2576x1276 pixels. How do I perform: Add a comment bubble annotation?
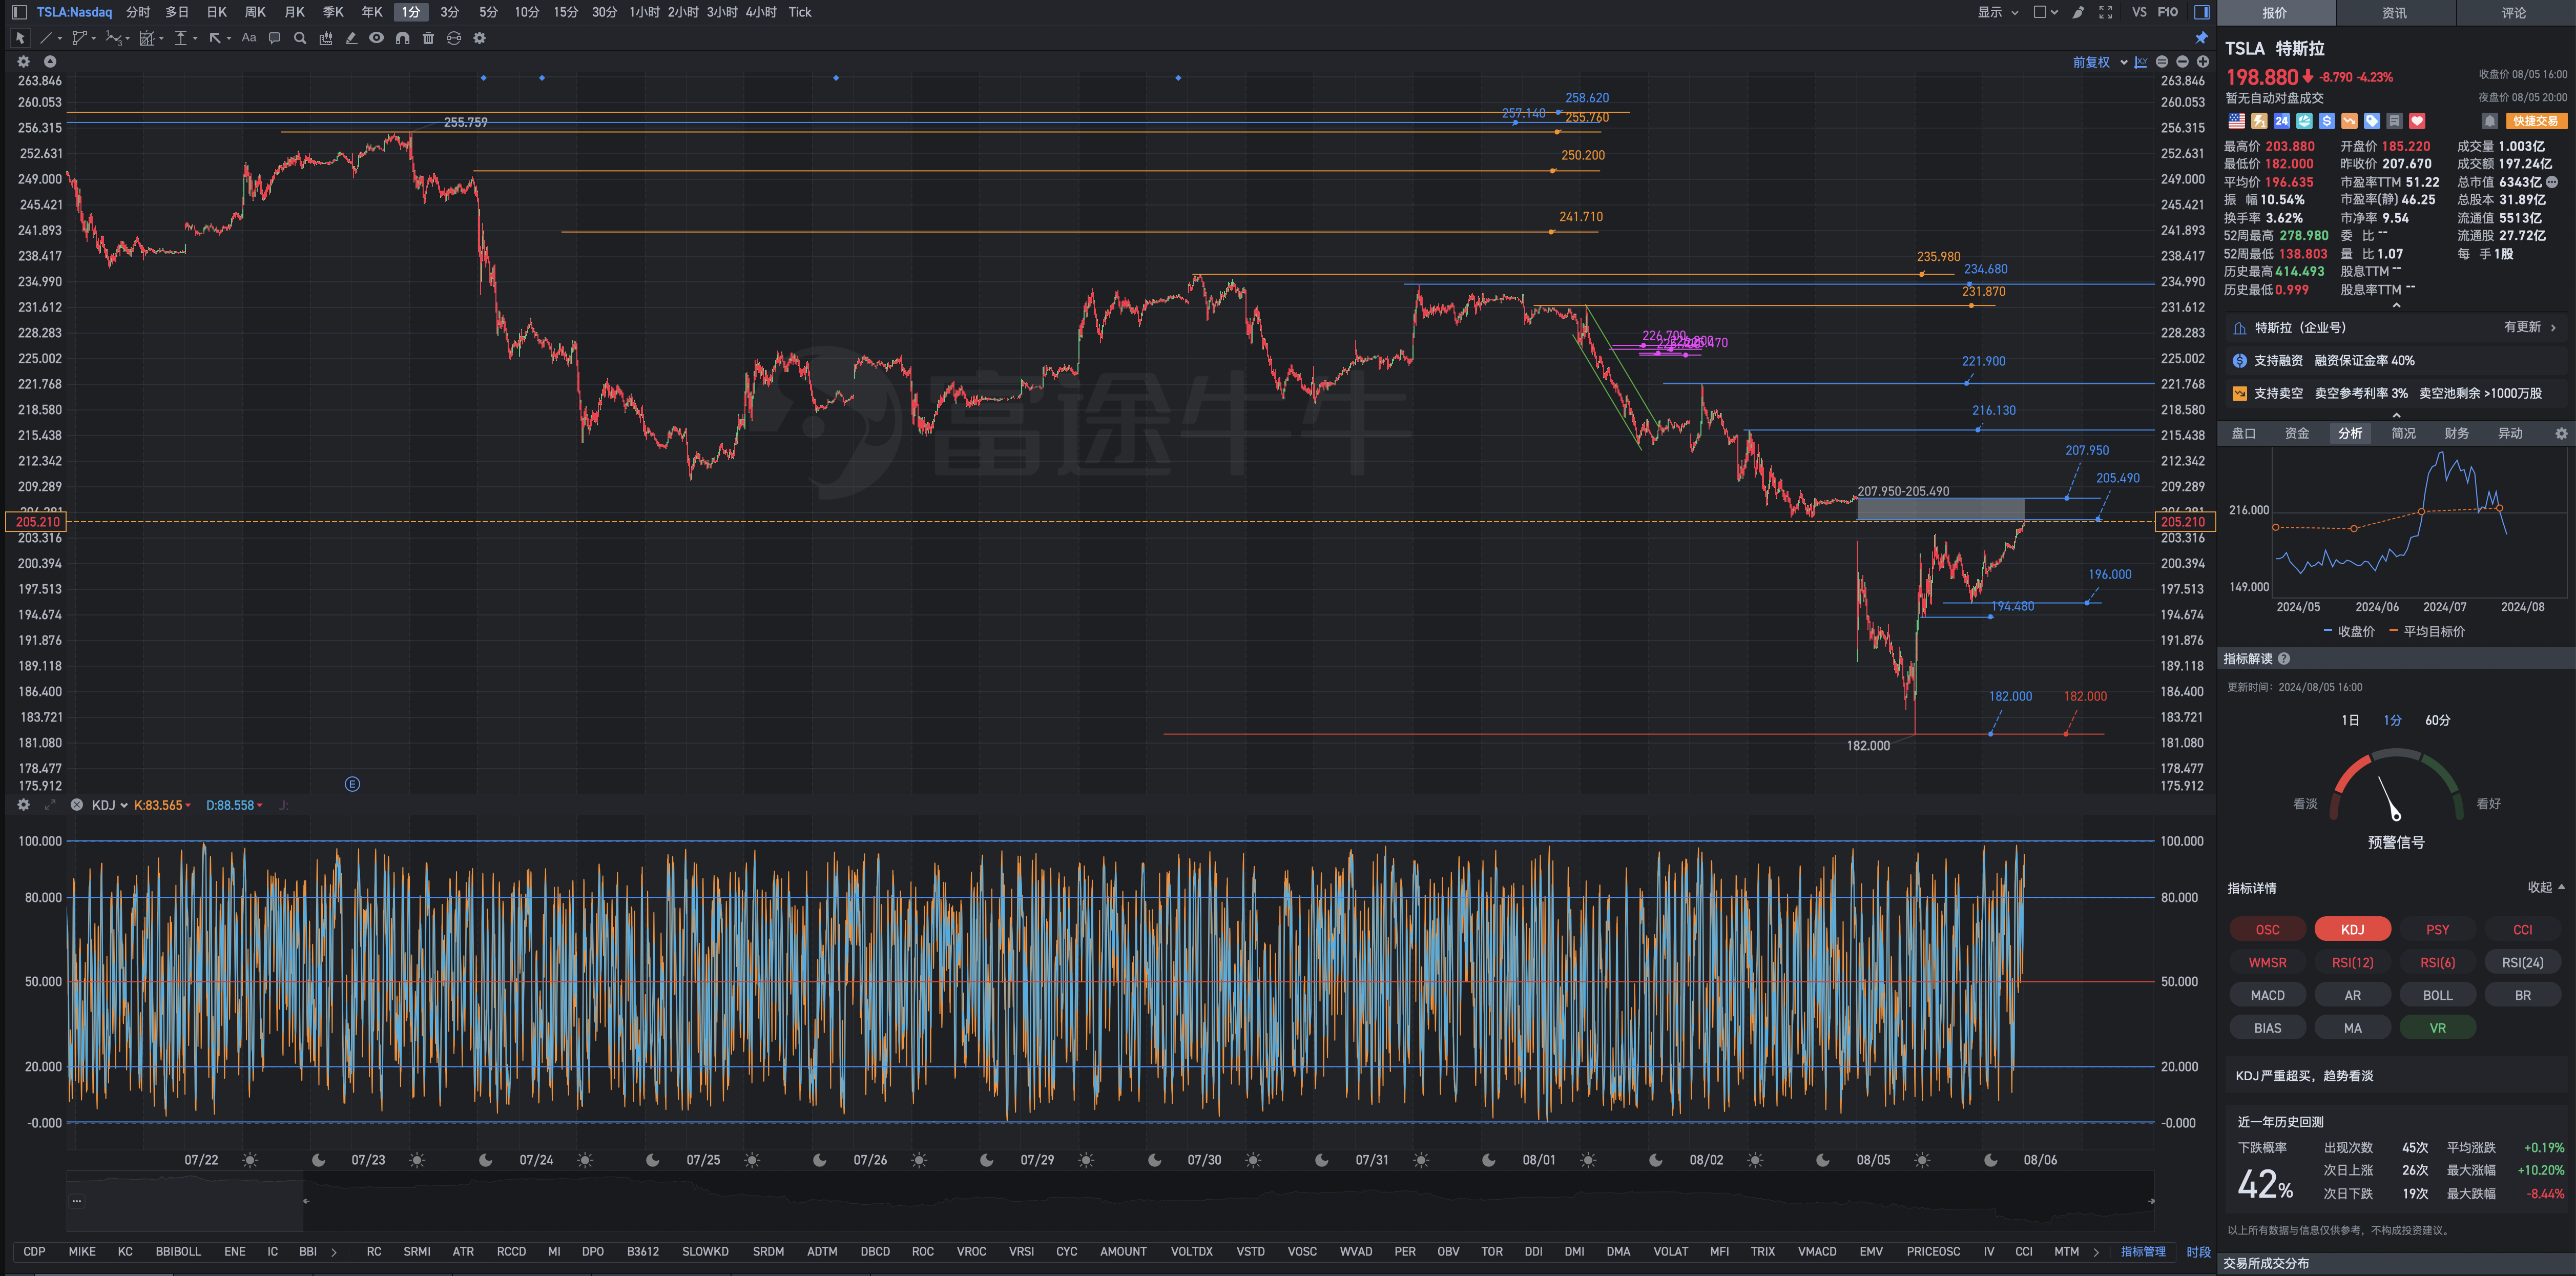click(275, 38)
